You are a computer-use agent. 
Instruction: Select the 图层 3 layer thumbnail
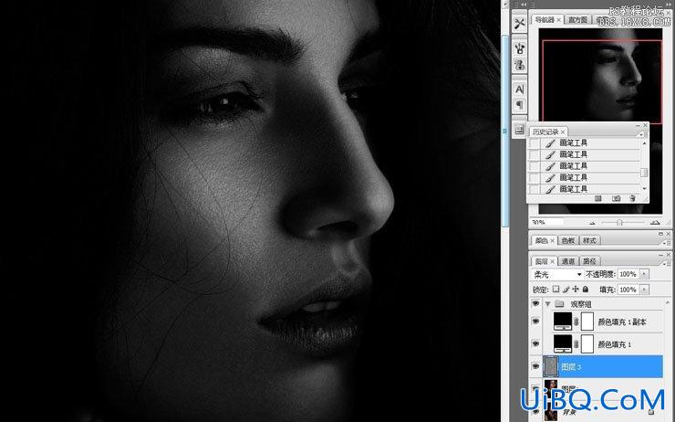[551, 366]
